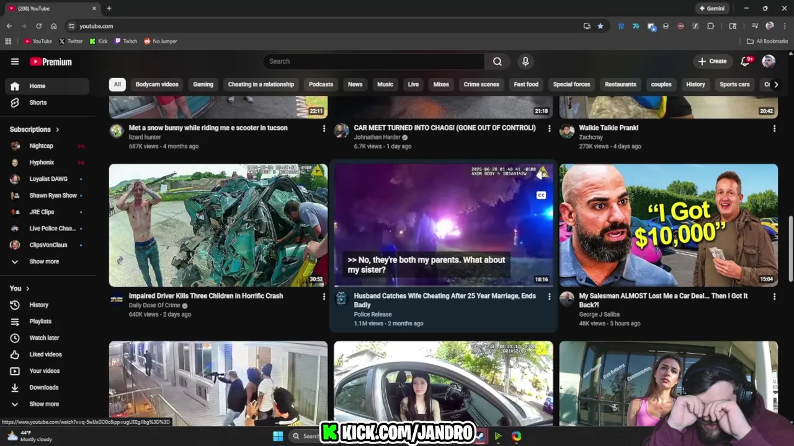
Task: Open Nightcap subscription channel
Action: (47, 146)
